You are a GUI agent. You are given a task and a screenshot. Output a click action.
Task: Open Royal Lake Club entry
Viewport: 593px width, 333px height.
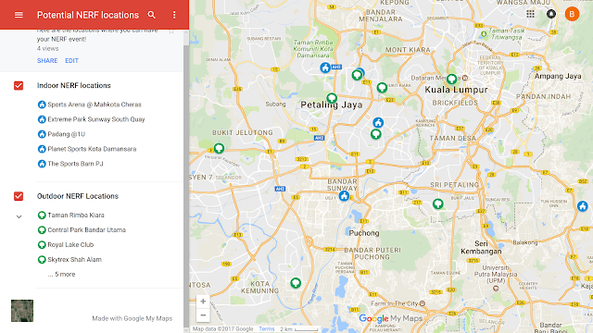point(70,244)
